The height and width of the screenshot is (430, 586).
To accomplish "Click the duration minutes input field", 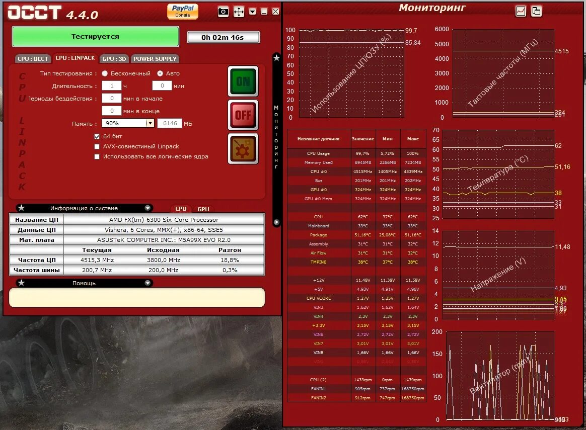I will pyautogui.click(x=162, y=86).
